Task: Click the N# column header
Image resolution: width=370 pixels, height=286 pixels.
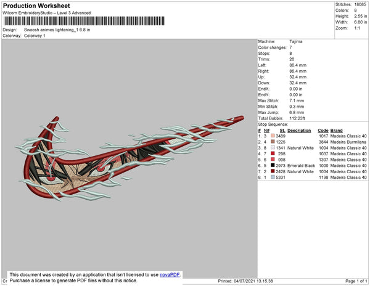Action: (266, 131)
